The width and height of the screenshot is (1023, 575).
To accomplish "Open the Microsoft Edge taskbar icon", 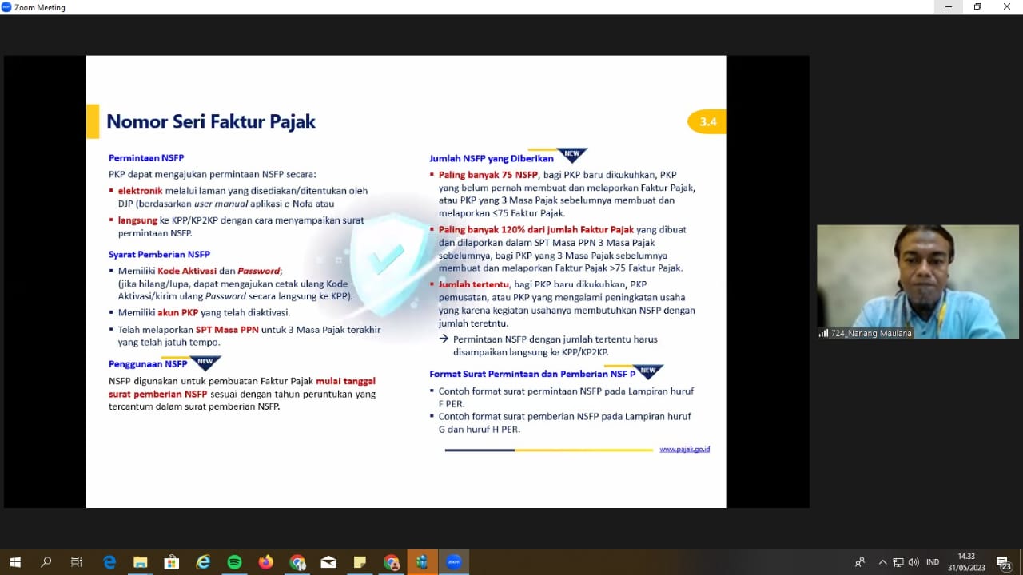I will (109, 562).
